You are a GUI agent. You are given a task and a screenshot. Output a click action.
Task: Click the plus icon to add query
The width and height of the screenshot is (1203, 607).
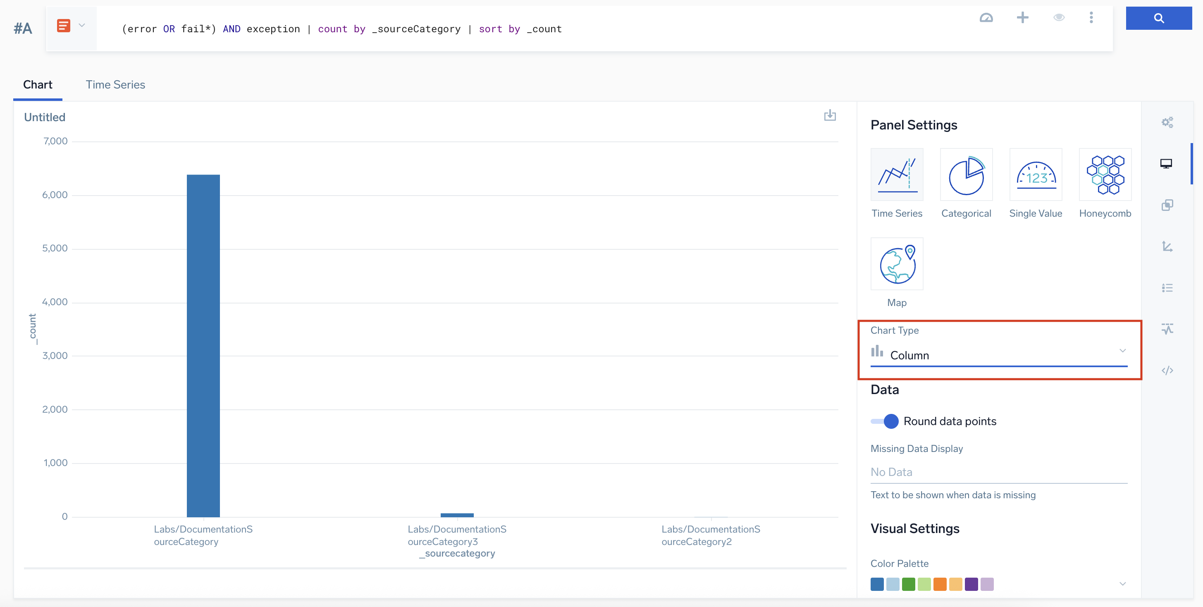pyautogui.click(x=1022, y=18)
